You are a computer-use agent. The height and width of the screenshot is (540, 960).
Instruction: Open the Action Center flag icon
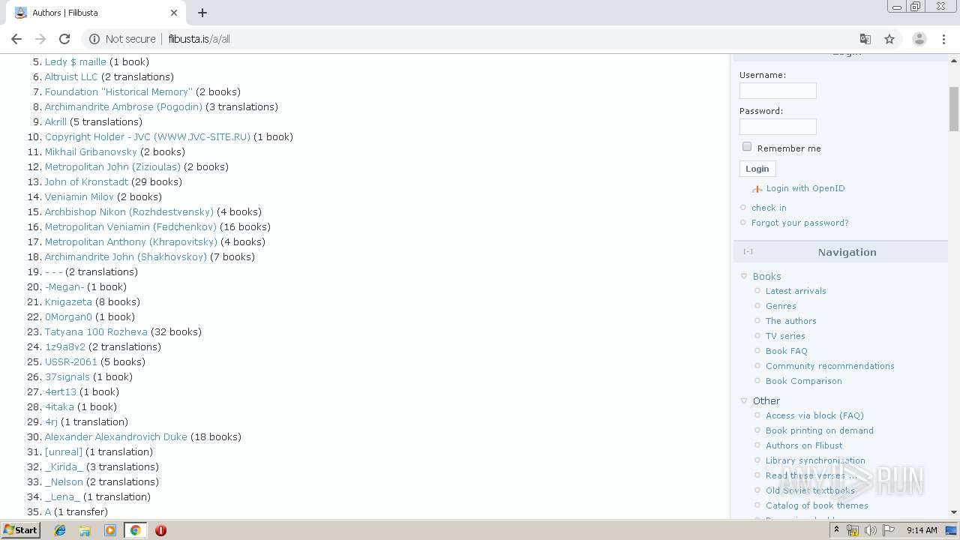pyautogui.click(x=889, y=530)
